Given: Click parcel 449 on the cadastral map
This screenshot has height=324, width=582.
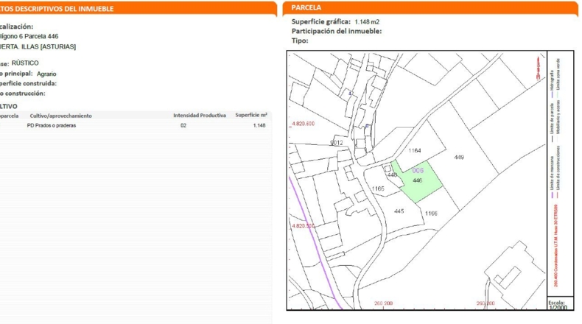Looking at the screenshot, I should click(x=459, y=158).
